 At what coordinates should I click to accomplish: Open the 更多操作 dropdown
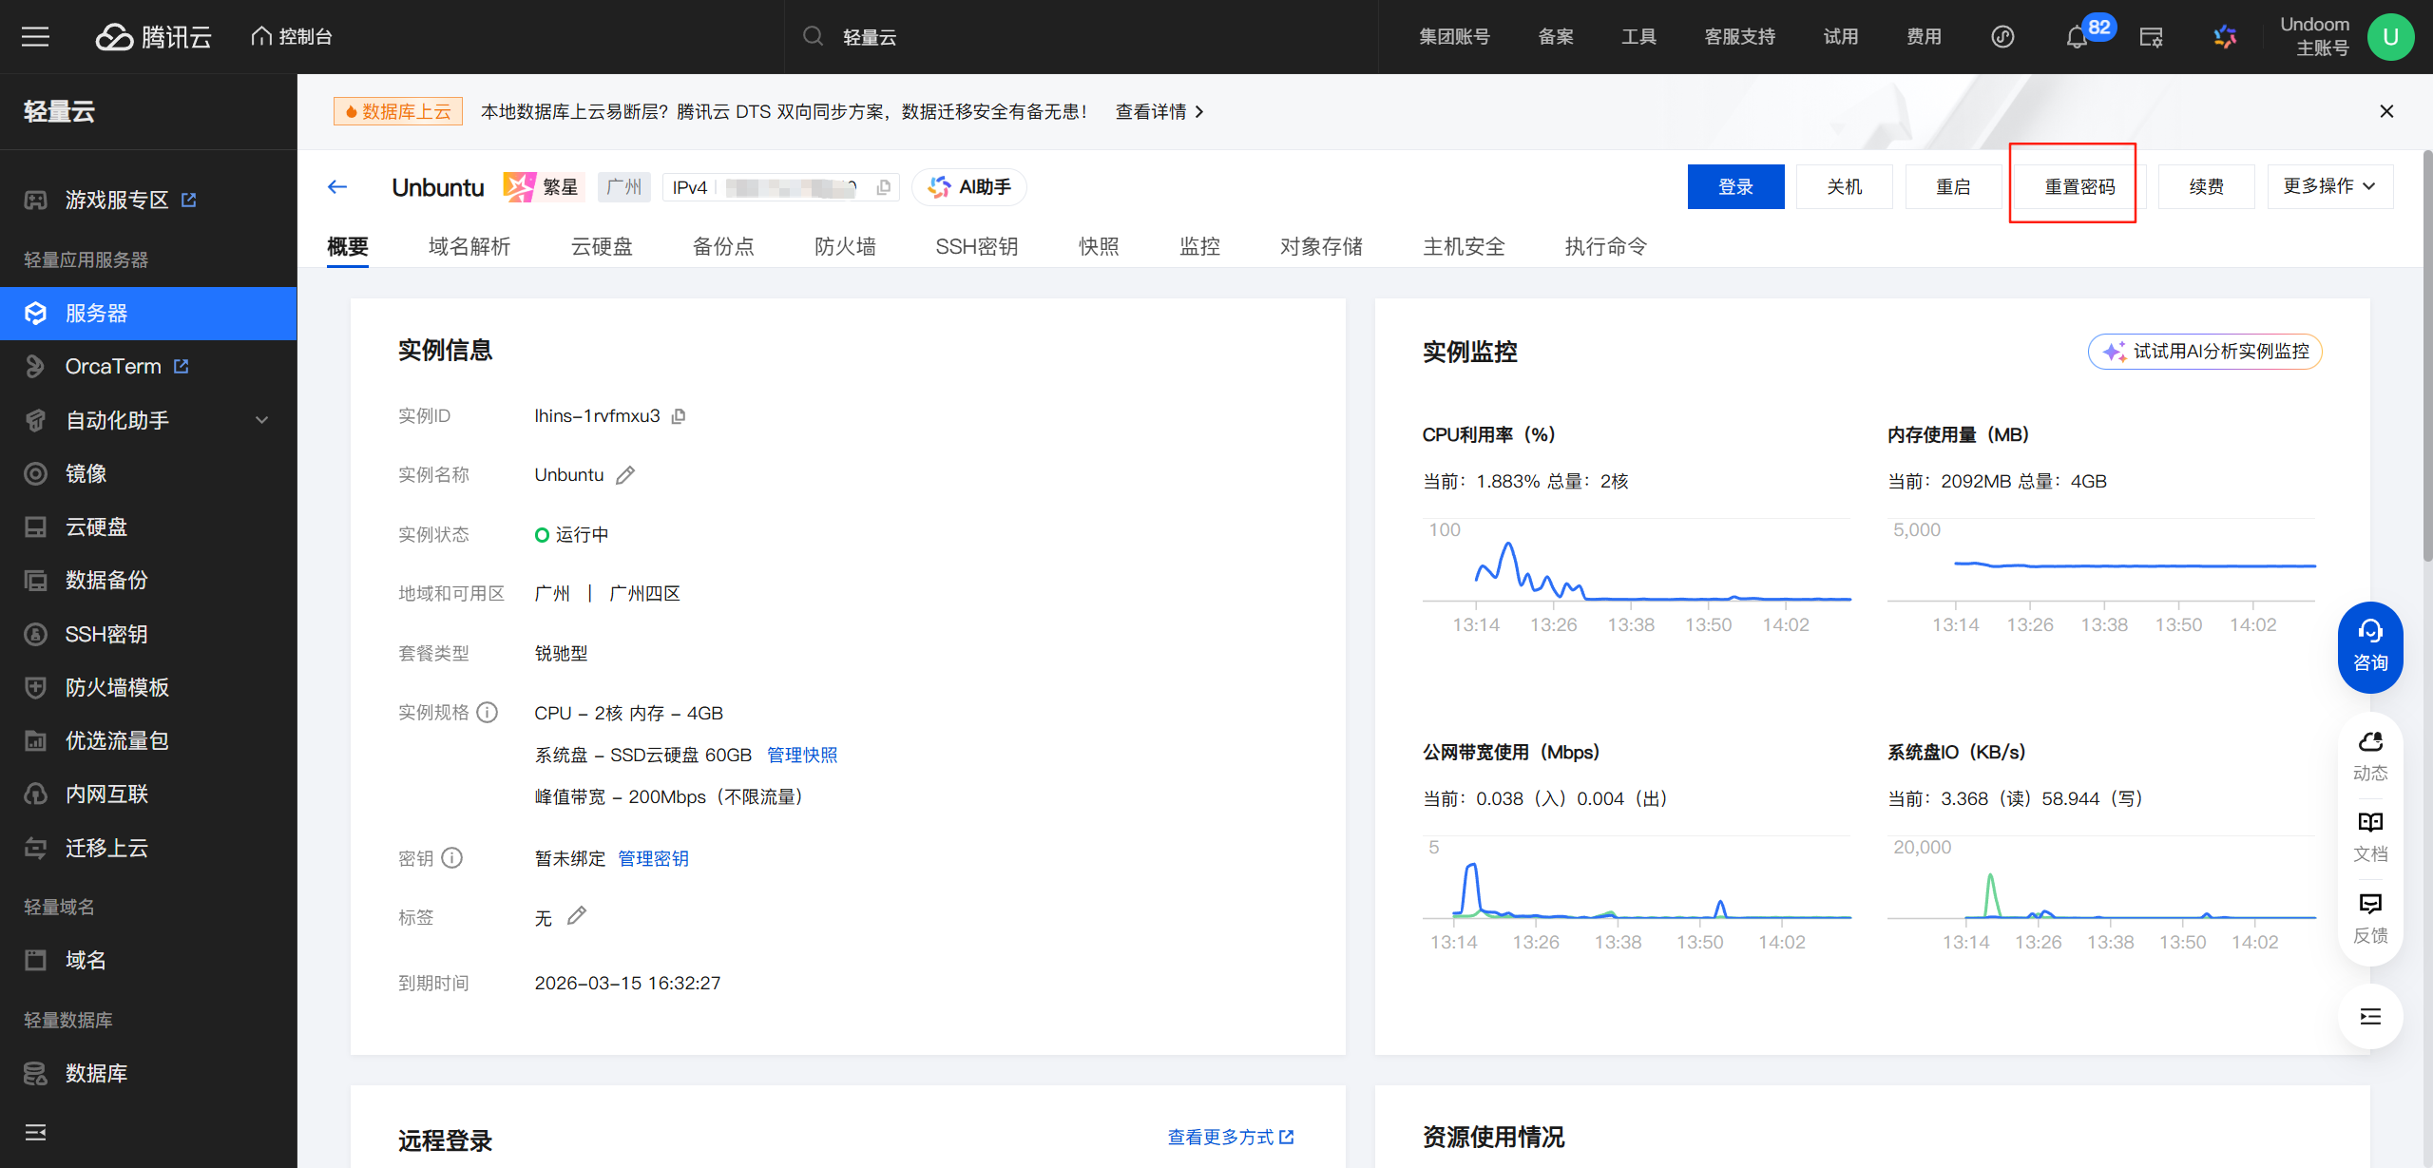tap(2329, 186)
